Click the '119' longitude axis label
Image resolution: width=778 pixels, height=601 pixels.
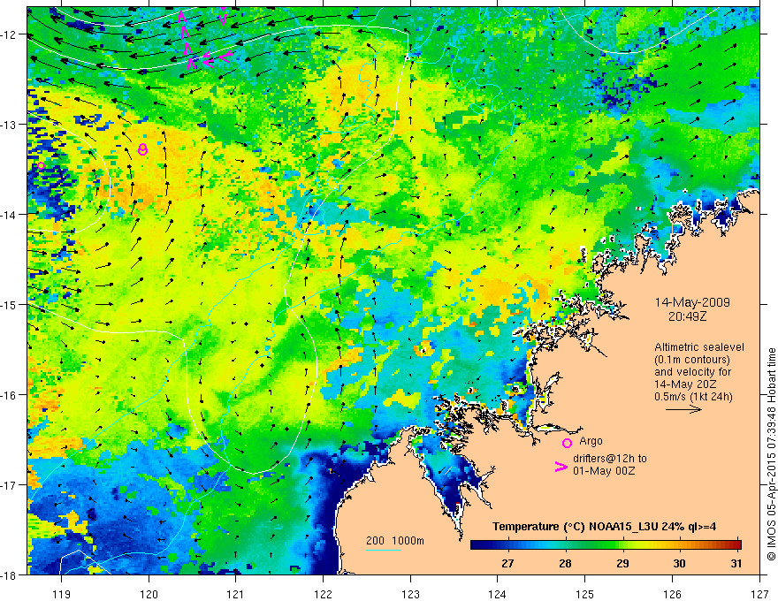[62, 594]
